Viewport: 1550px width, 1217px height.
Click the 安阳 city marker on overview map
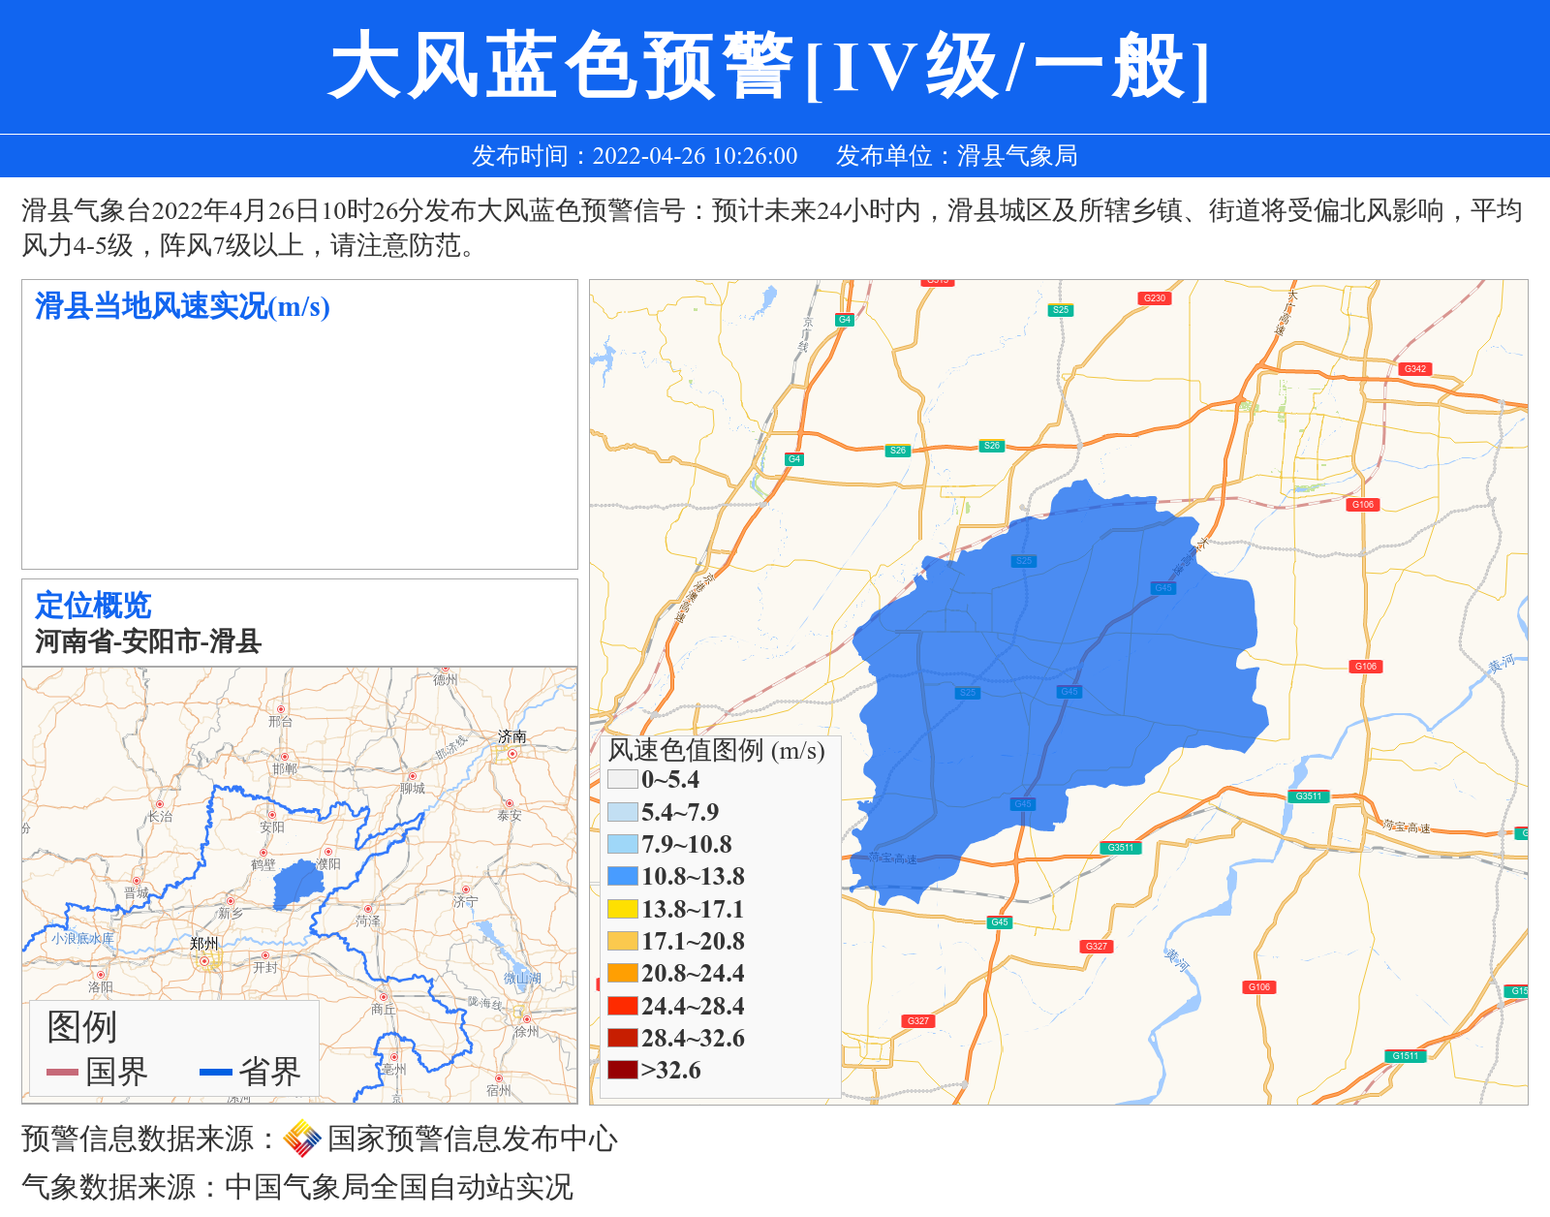(x=271, y=815)
